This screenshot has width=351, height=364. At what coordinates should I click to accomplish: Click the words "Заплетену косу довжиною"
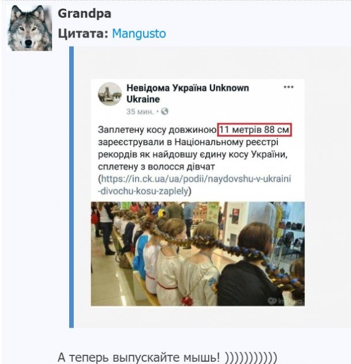click(x=157, y=130)
